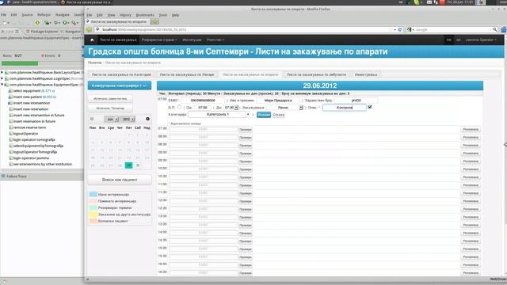This screenshot has height=285, width=507.
Task: Open the Упатство navbar menu
Action: (215, 40)
